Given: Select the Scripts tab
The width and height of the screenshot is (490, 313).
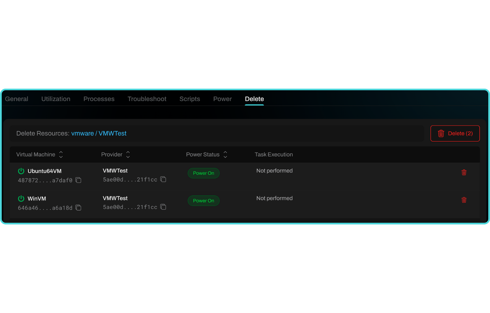Looking at the screenshot, I should tap(190, 99).
